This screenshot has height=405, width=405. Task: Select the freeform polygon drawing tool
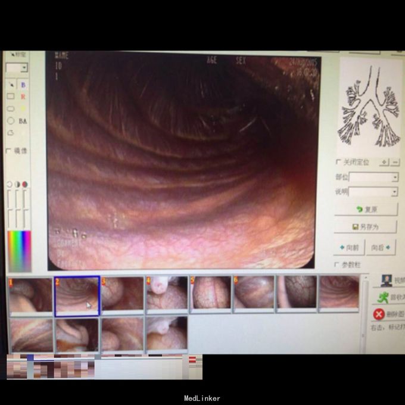(x=11, y=132)
